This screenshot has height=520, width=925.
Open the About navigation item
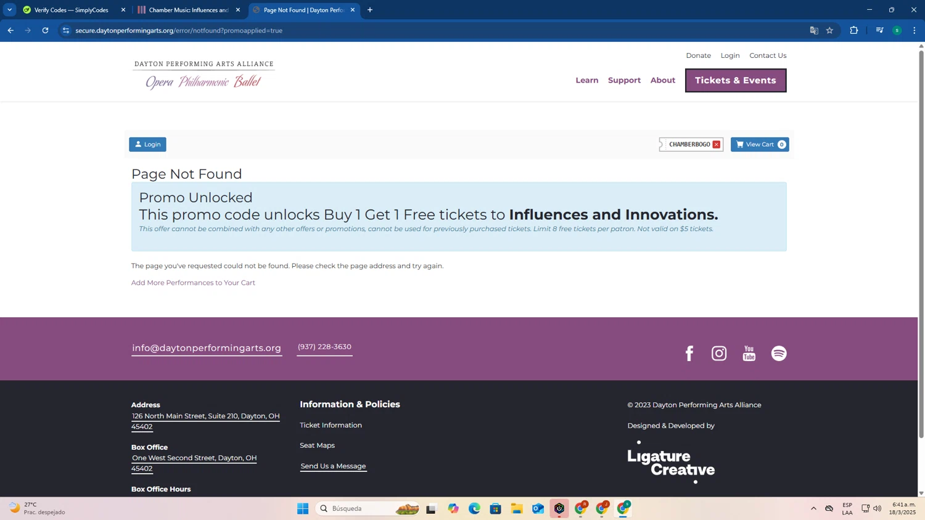coord(663,80)
